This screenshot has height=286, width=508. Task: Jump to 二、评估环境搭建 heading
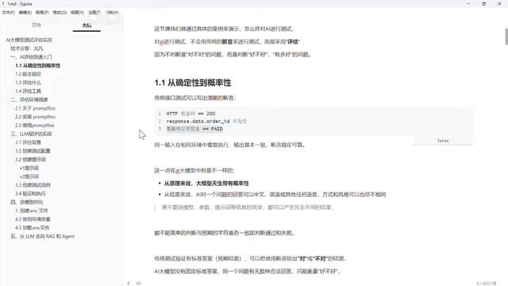29,99
